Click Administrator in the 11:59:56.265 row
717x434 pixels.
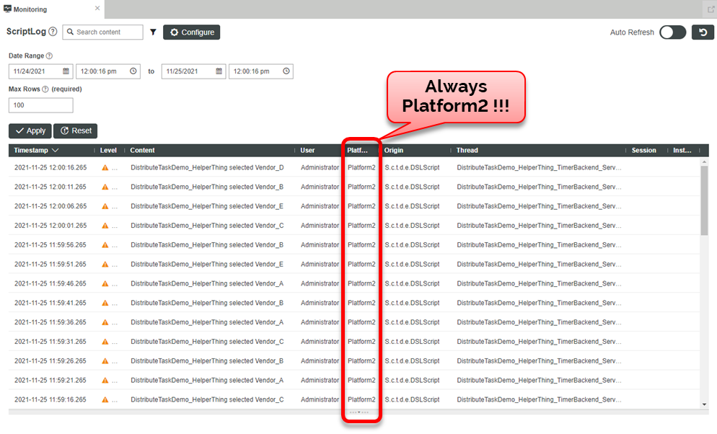(320, 245)
